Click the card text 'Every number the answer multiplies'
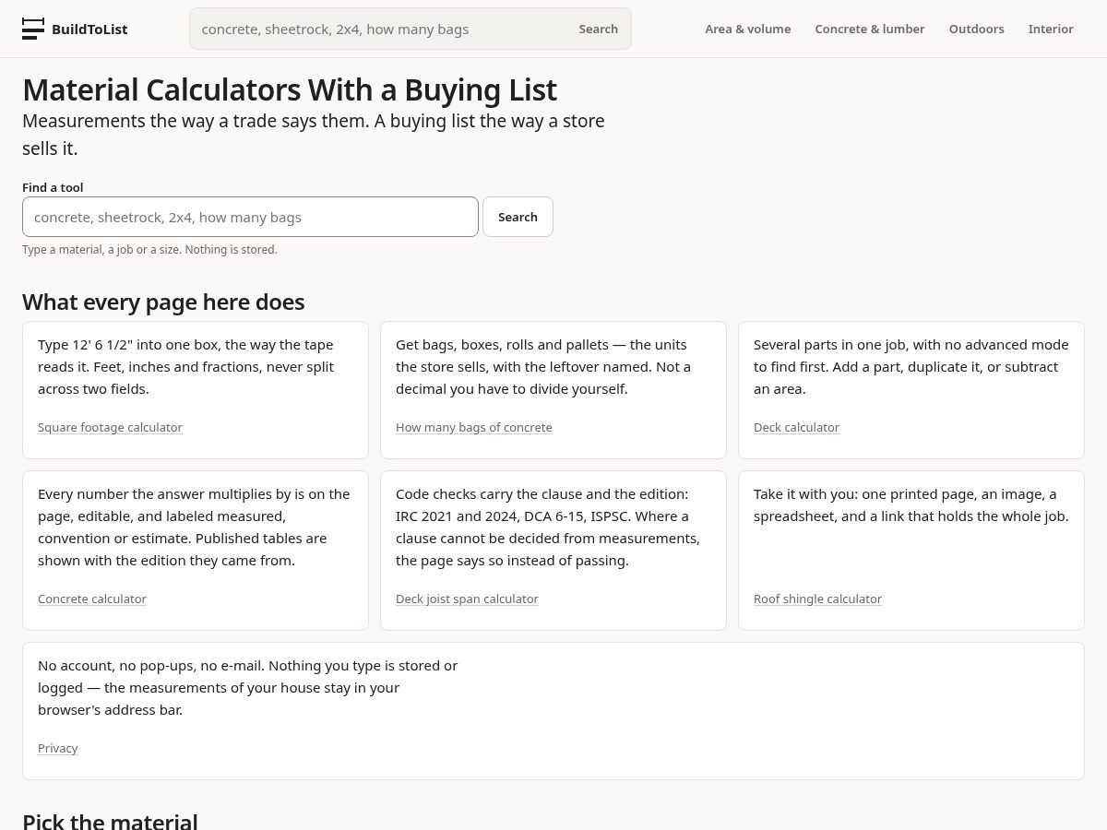Screen dimensions: 1107x830 pos(194,527)
